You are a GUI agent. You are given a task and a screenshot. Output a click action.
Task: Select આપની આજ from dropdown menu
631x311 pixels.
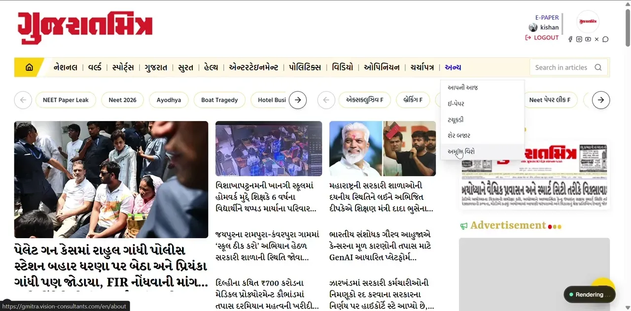tap(483, 88)
